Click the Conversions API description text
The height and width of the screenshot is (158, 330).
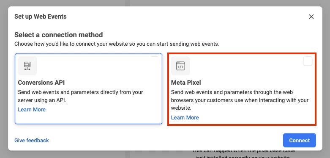pyautogui.click(x=80, y=96)
